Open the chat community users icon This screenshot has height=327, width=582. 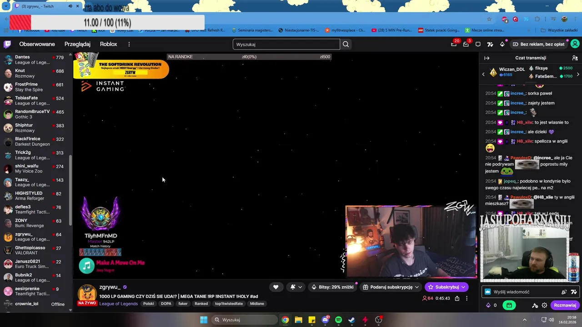tap(575, 58)
